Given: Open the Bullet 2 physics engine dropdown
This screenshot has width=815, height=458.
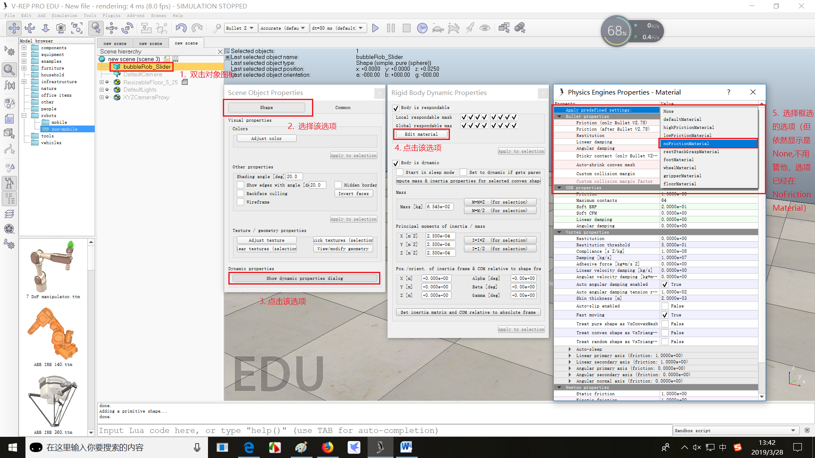Looking at the screenshot, I should [240, 28].
